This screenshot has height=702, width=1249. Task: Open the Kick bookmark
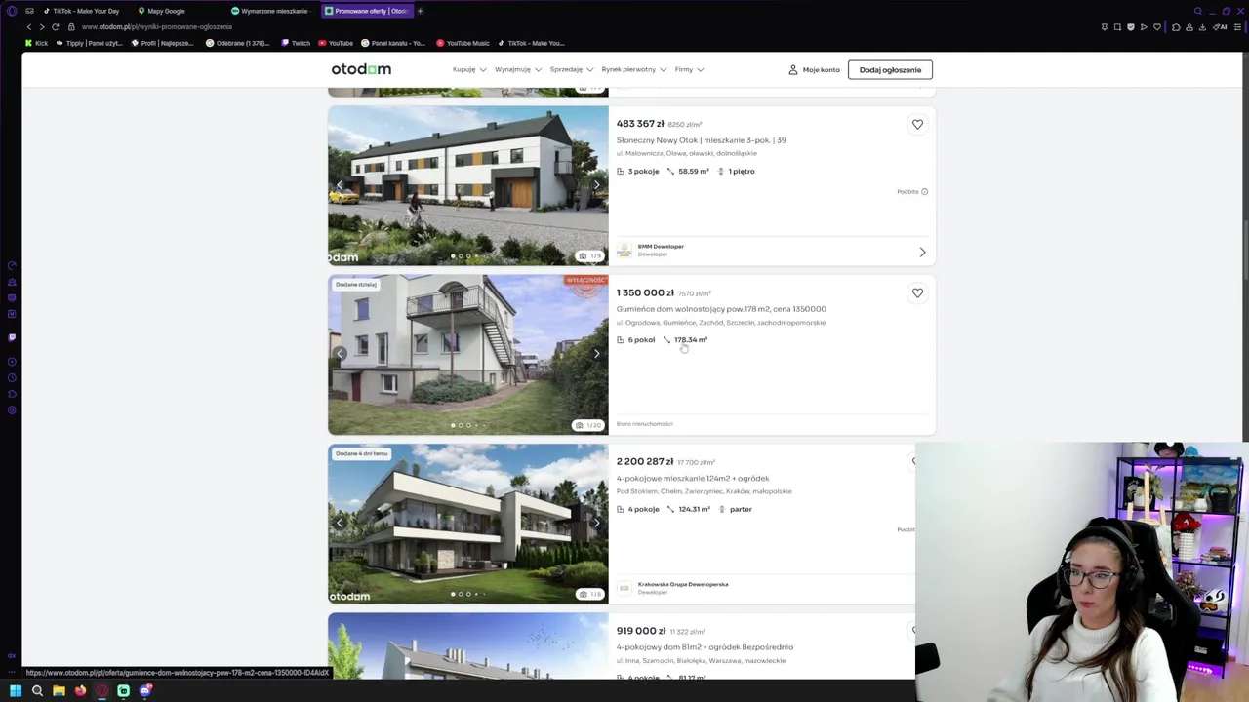click(37, 43)
